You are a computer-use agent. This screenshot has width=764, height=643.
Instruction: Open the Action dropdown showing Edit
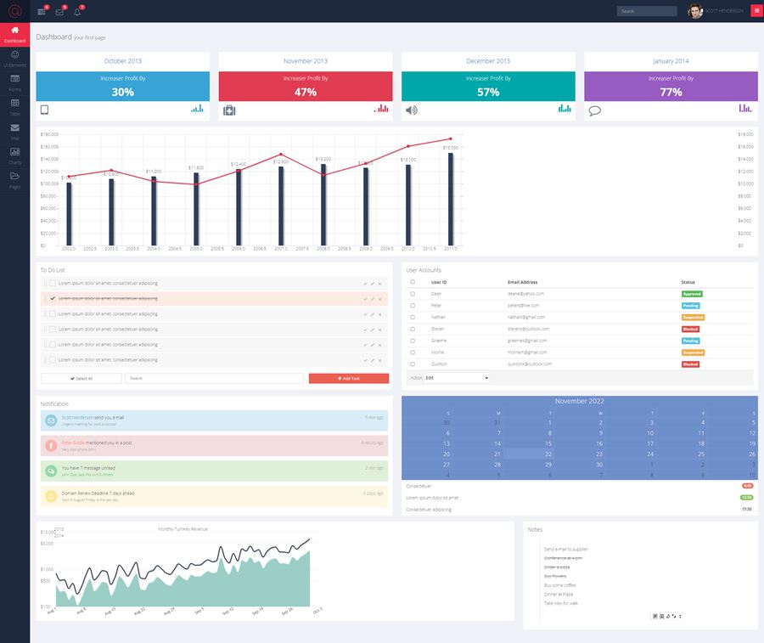[x=457, y=377]
